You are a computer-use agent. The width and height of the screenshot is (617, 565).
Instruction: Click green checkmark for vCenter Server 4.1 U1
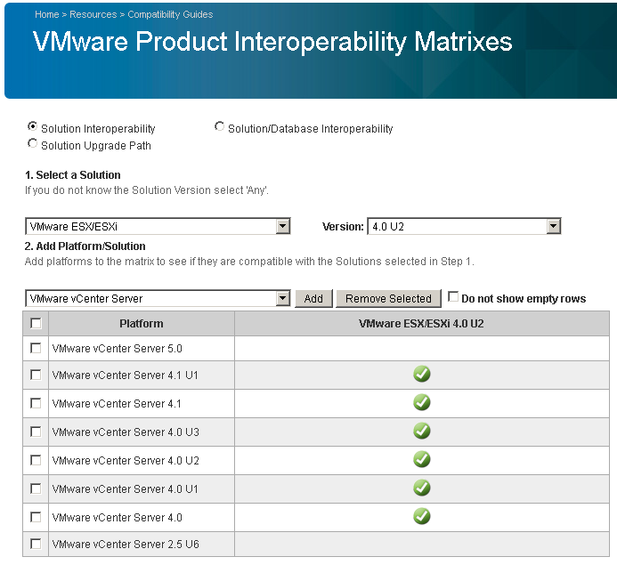pyautogui.click(x=421, y=374)
